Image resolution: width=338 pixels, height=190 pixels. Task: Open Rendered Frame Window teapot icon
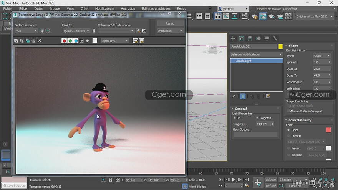263,17
